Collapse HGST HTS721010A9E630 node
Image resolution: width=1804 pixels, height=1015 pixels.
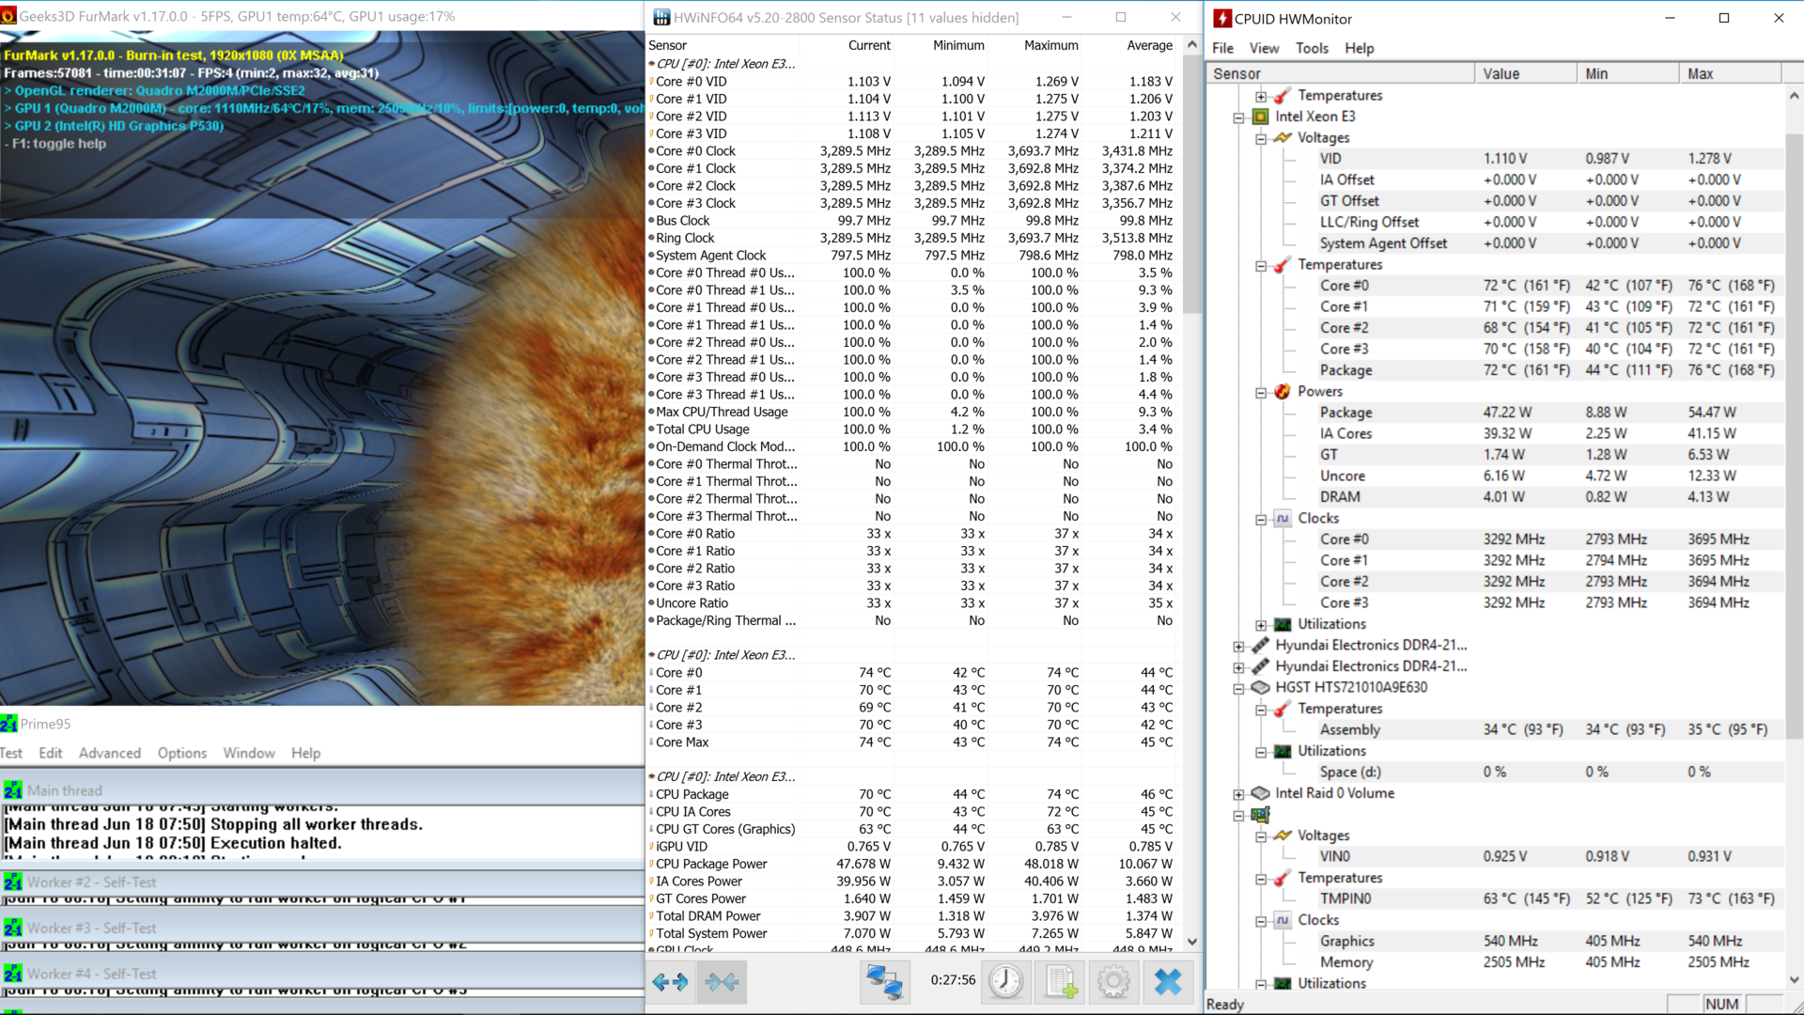1239,689
